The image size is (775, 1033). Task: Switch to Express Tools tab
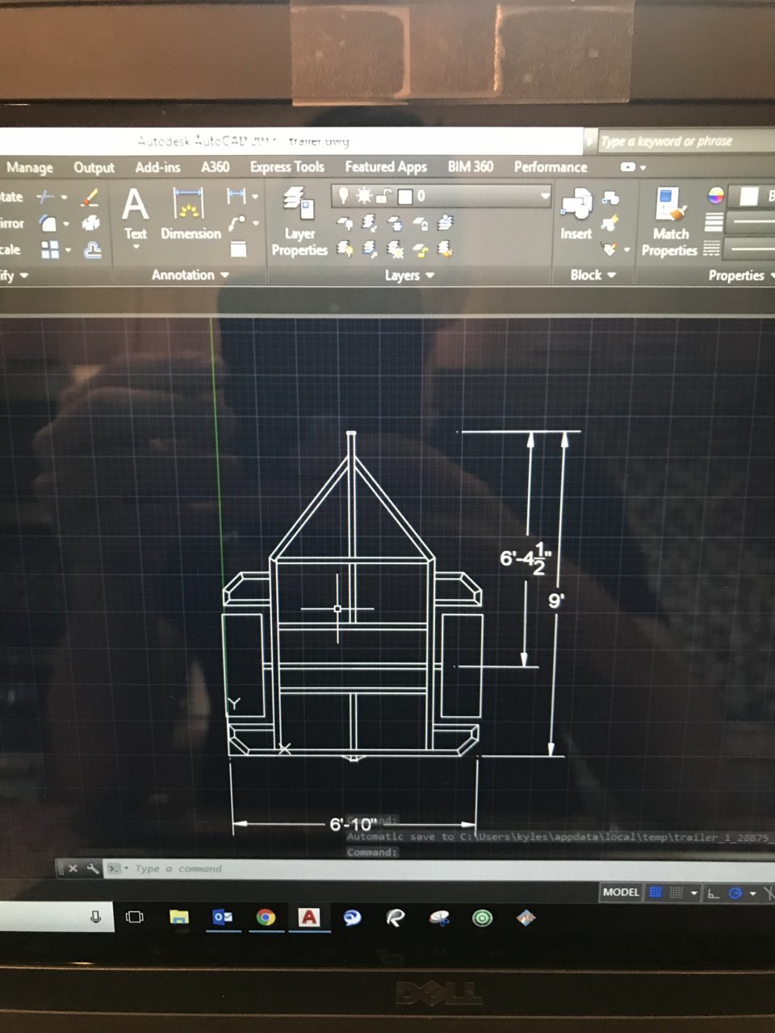click(x=287, y=167)
